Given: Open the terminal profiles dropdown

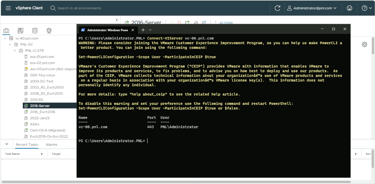Looking at the screenshot, I should 150,30.
